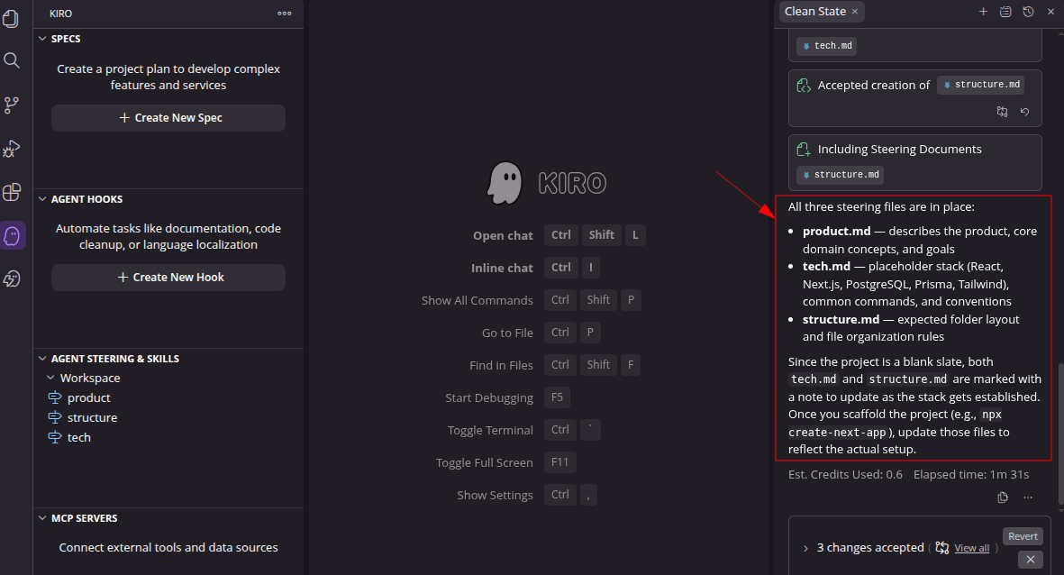The image size is (1064, 575).
Task: Open Extensions view in activity bar
Action: [x=12, y=192]
